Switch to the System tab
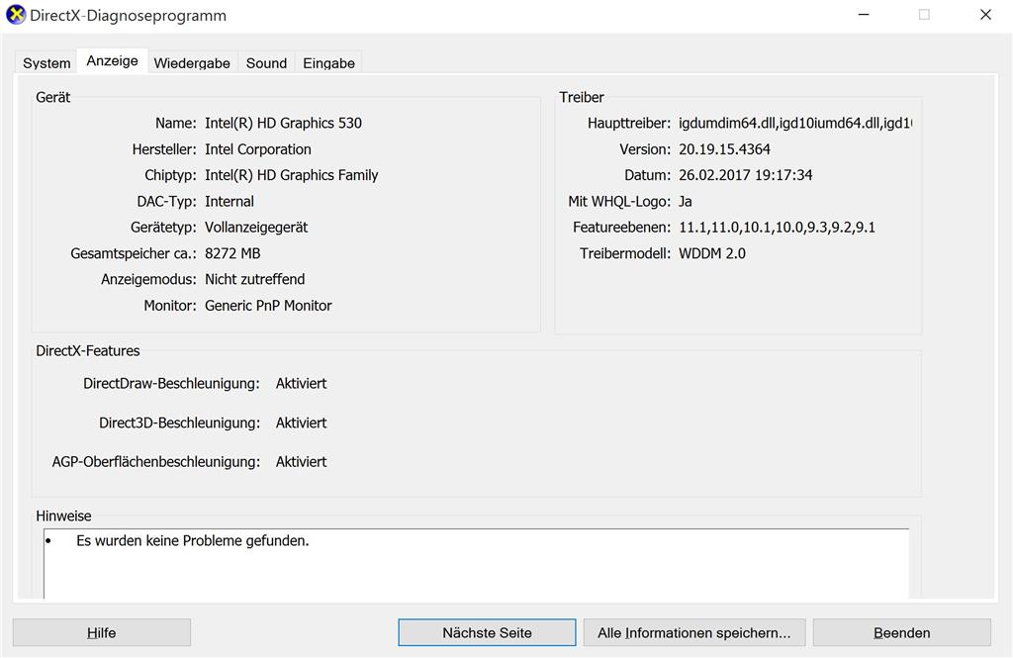 click(46, 62)
